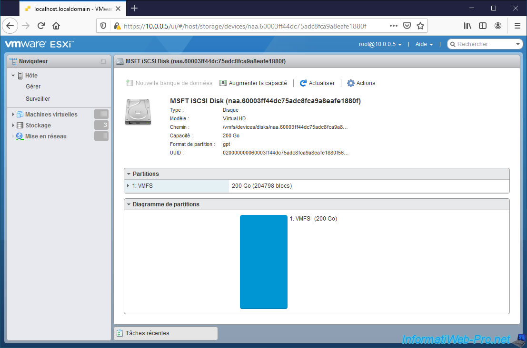Viewport: 527px width, 348px height.
Task: Go back with the browser back arrow
Action: point(10,26)
